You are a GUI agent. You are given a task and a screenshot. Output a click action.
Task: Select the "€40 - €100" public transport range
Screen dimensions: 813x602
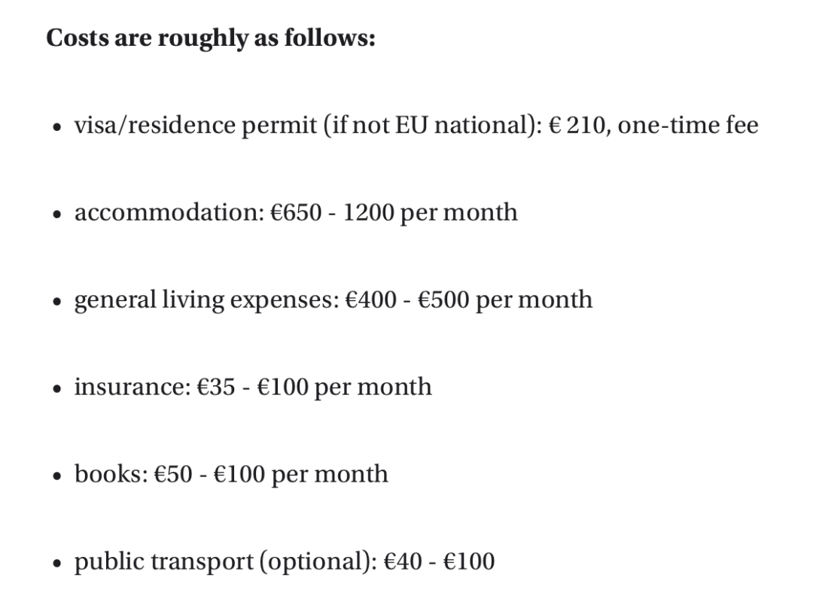point(439,561)
